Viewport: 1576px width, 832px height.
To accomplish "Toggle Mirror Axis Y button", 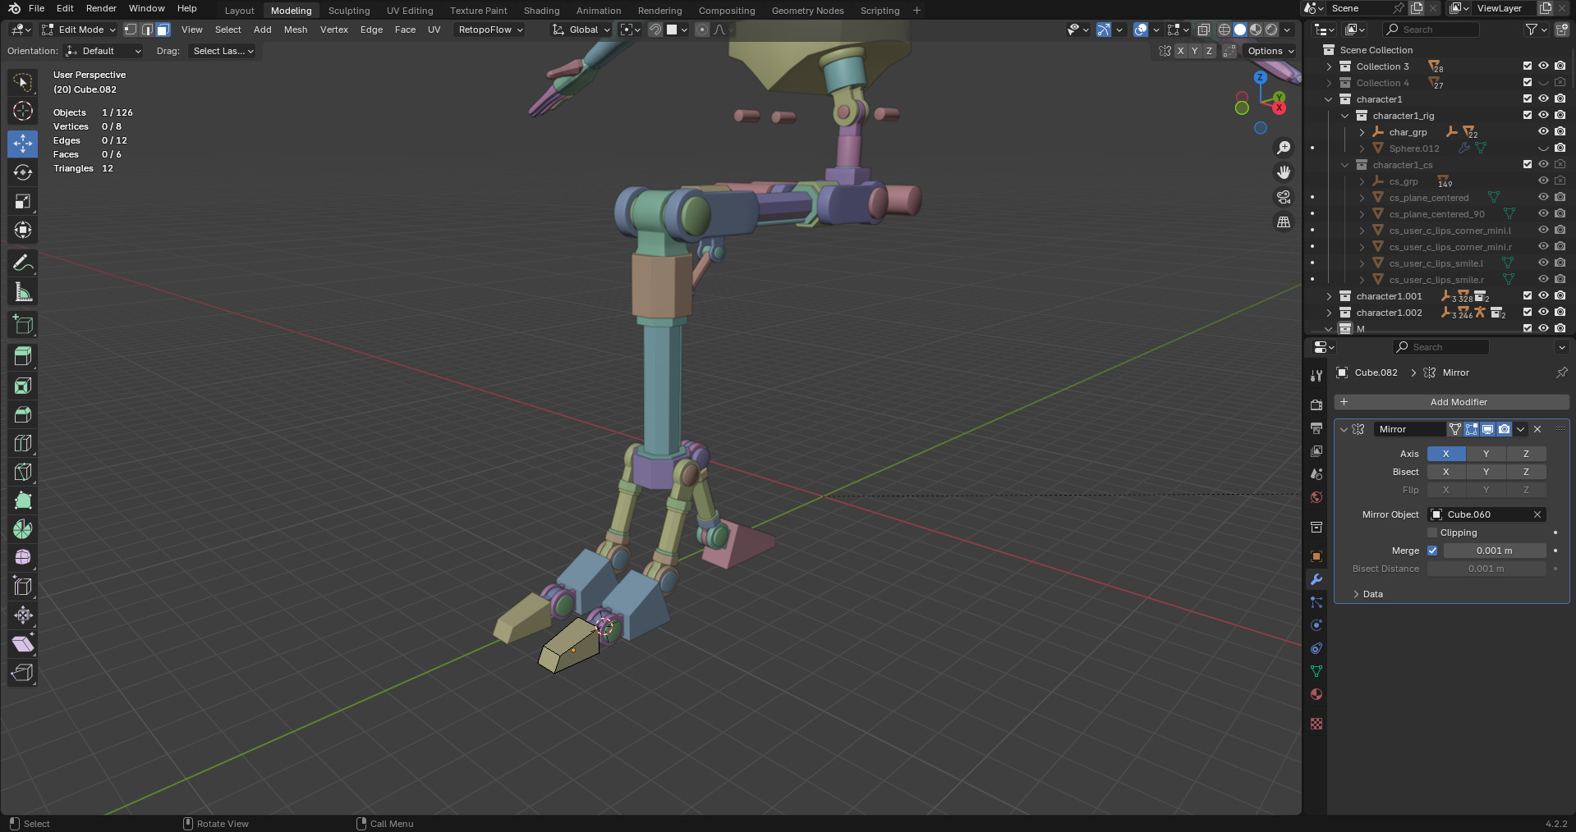I will (x=1486, y=454).
